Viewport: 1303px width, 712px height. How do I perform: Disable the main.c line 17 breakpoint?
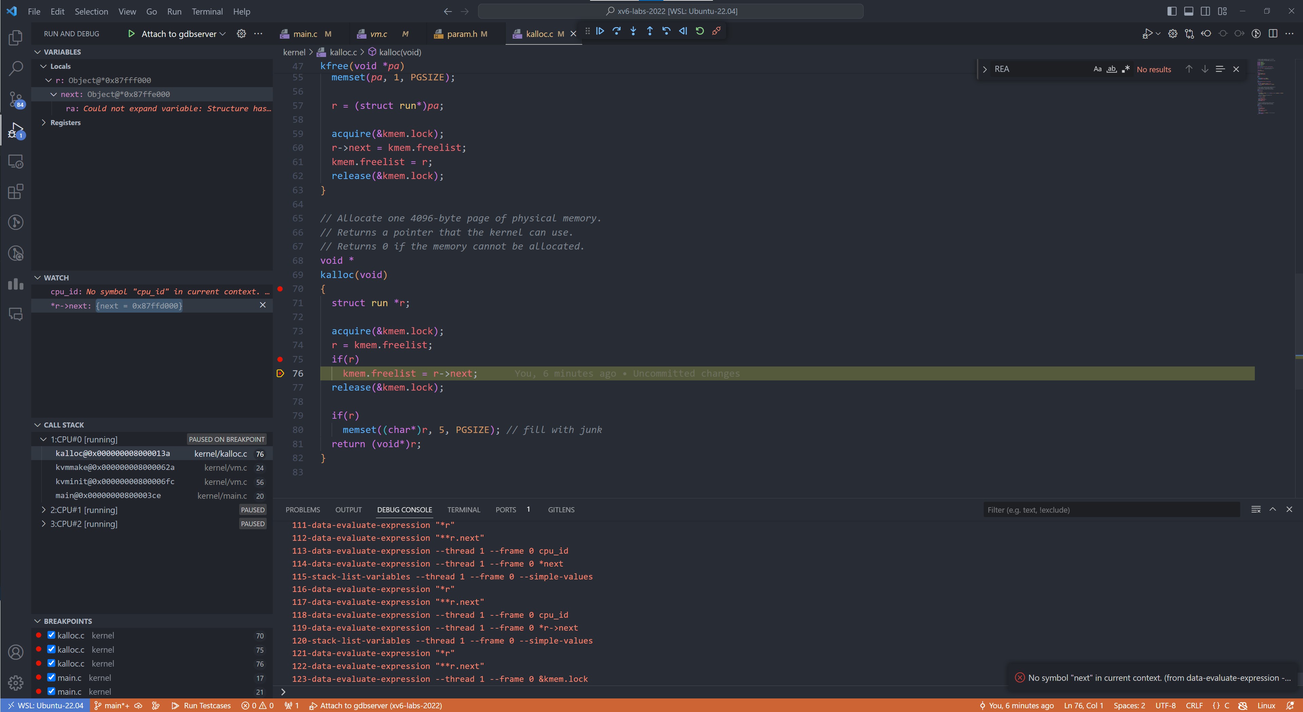point(52,677)
